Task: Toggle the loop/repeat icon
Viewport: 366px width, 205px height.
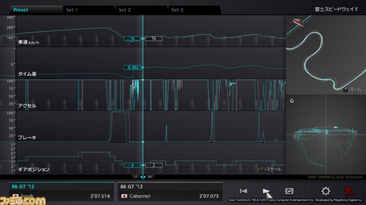Action: 289,191
